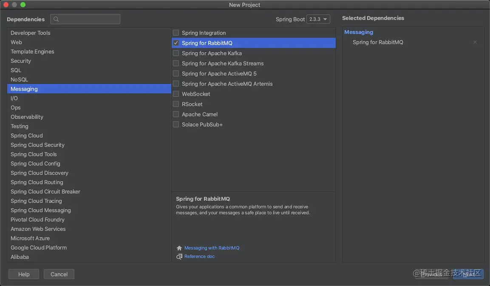The image size is (490, 286).
Task: Click the Cancel button
Action: click(x=59, y=274)
